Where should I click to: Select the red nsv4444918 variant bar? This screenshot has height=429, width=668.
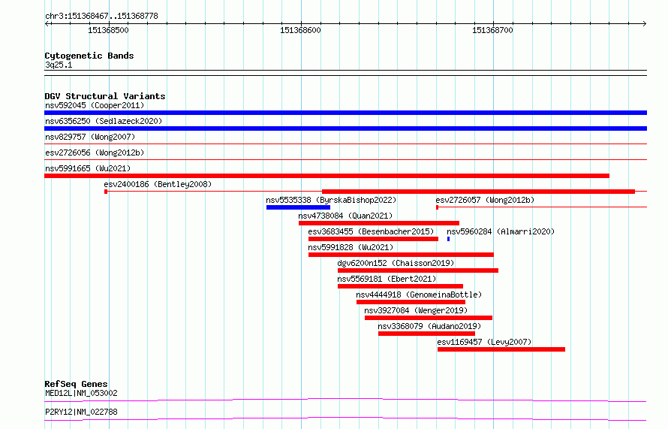(411, 302)
